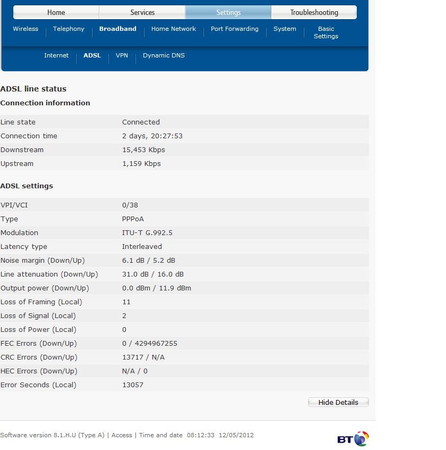
Task: Click the VPI/VCI value '0/38'
Action: (130, 205)
